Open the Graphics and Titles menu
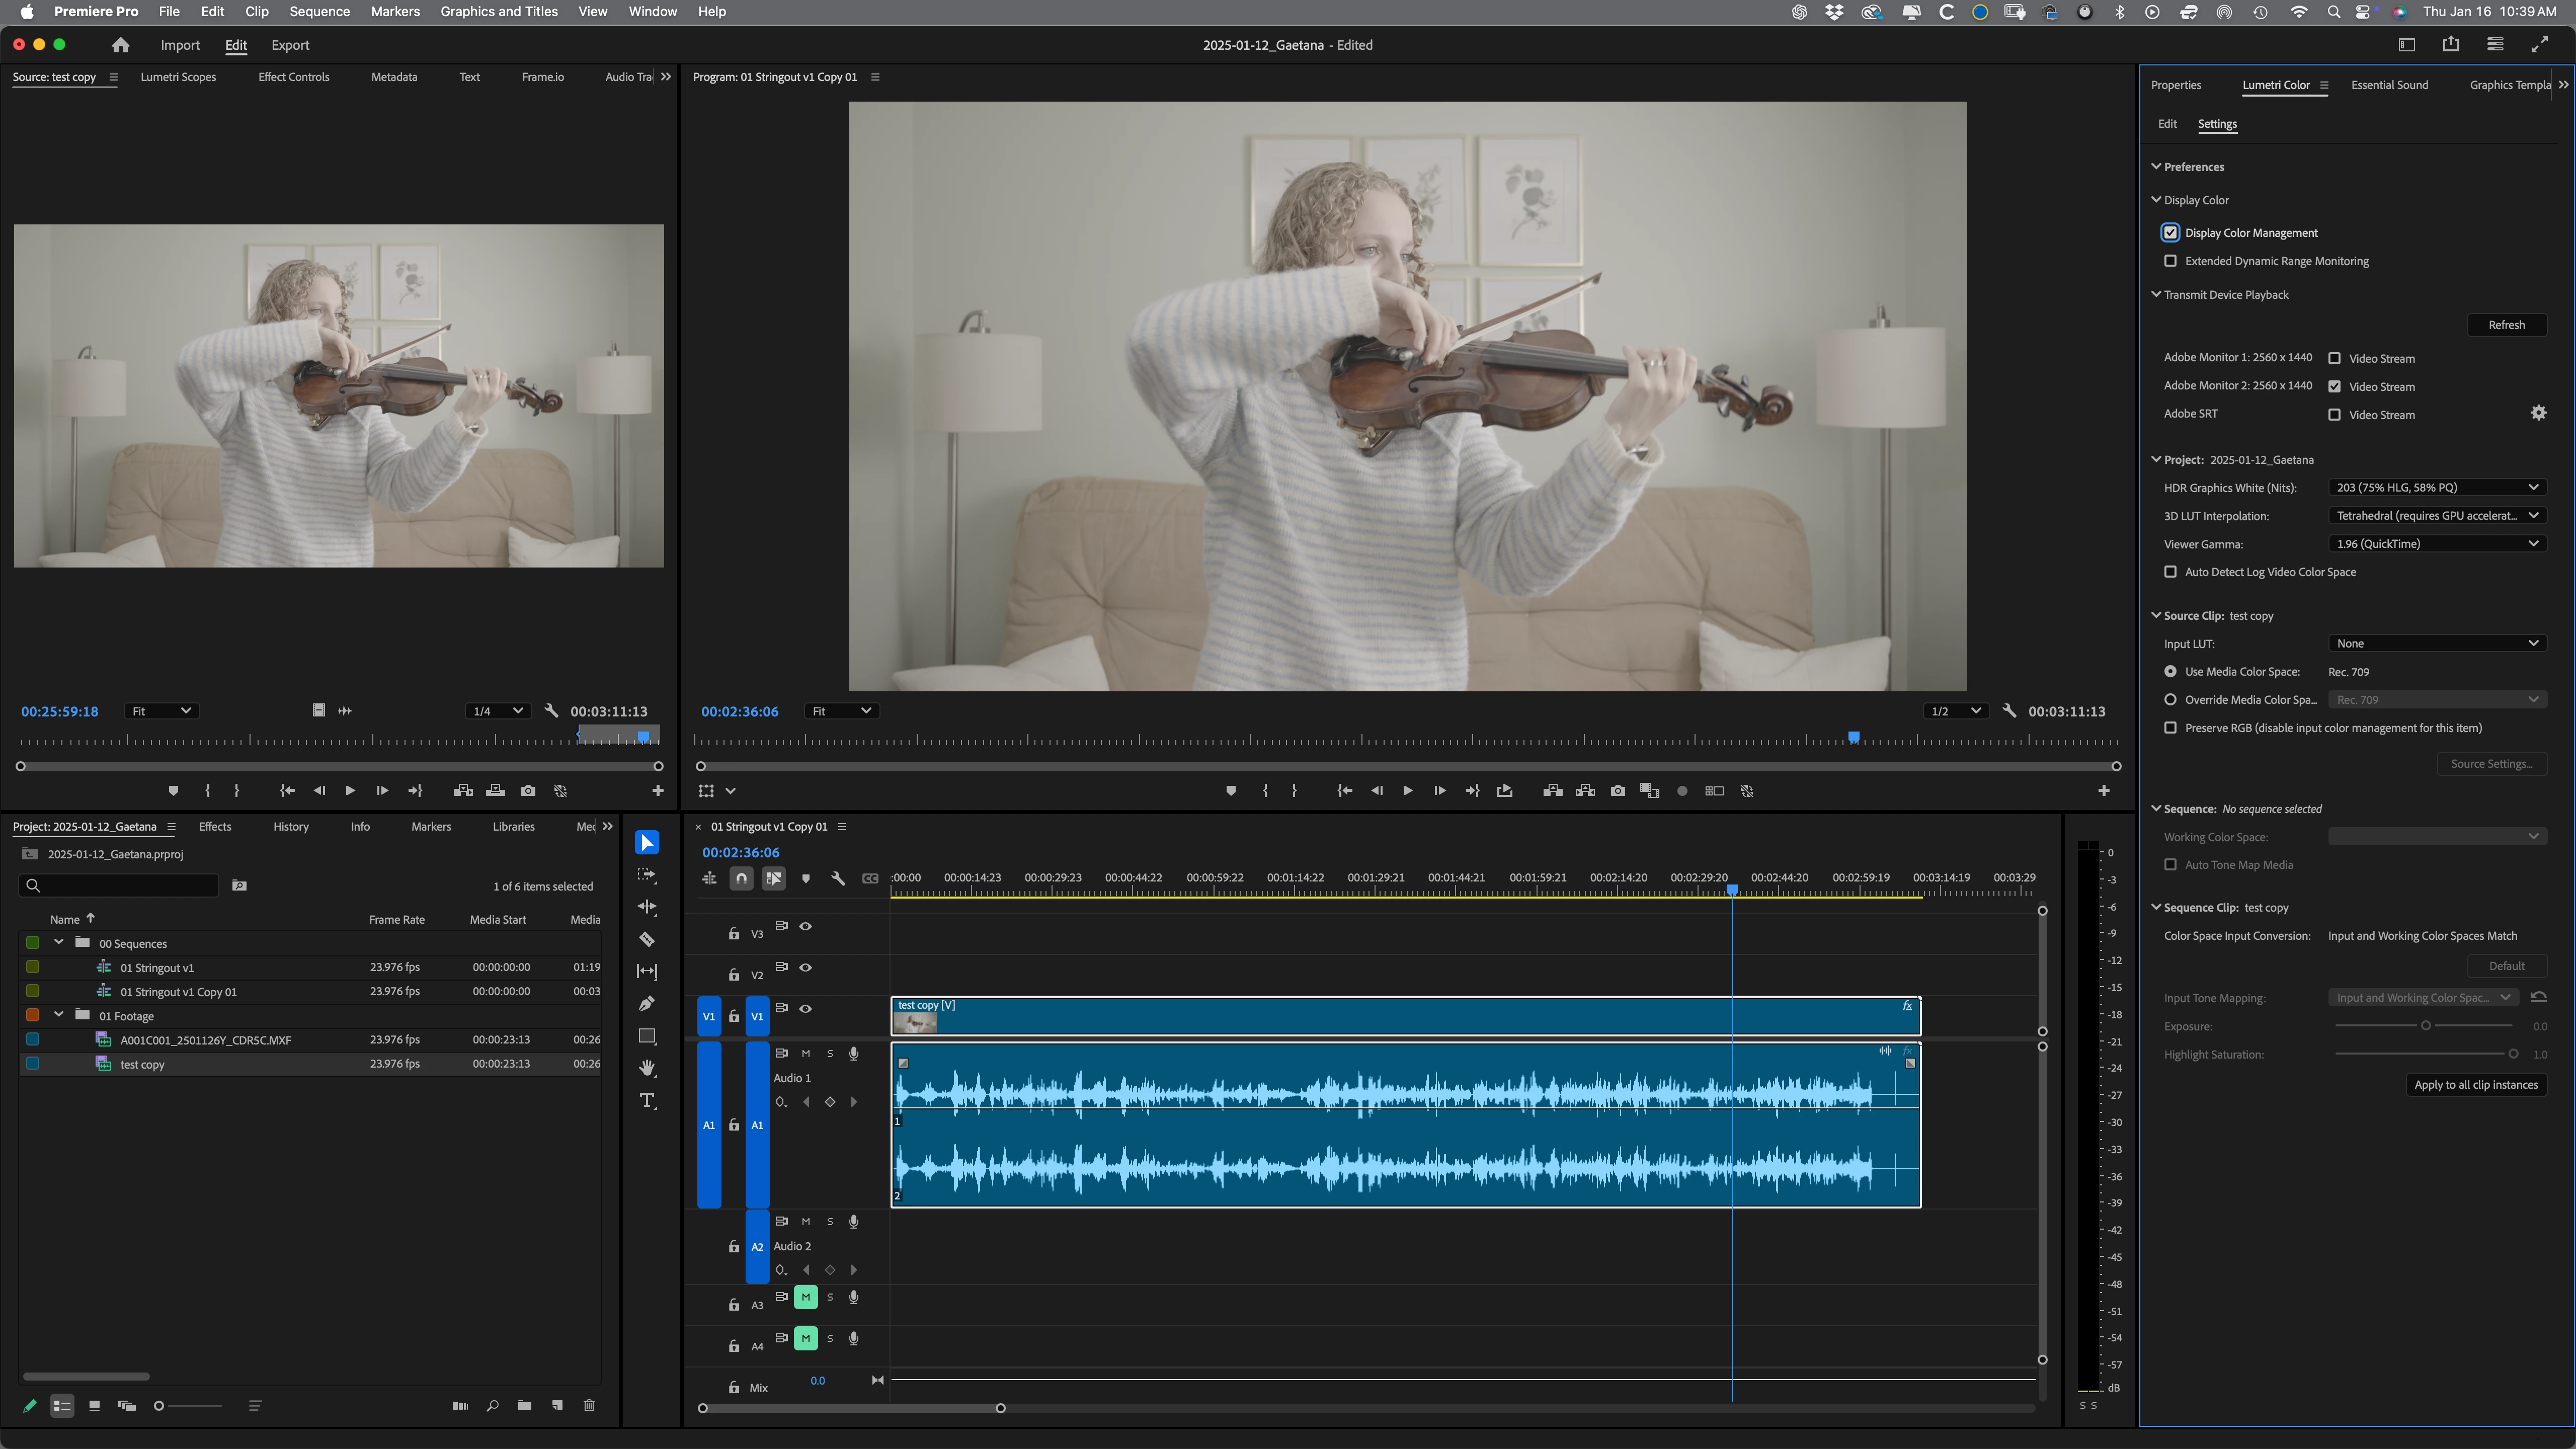Screen dimensions: 2576x1449 point(499,12)
